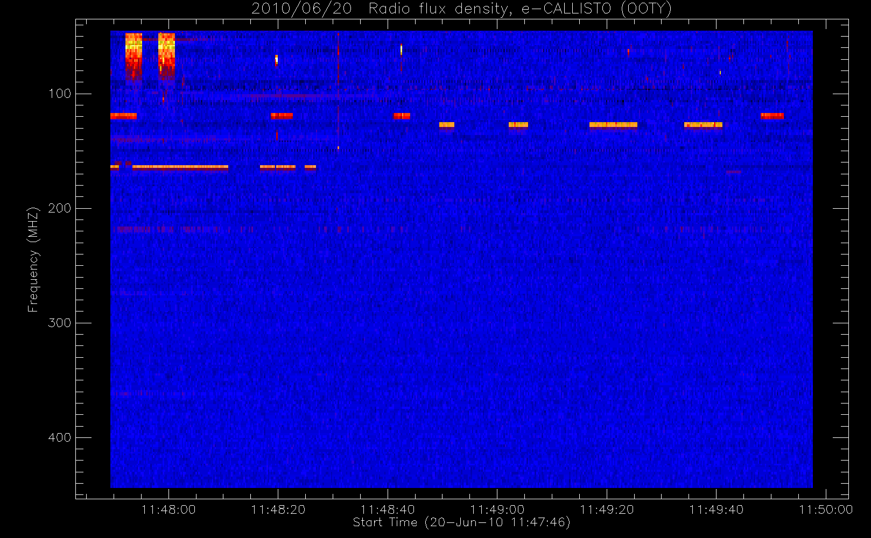
Task: Click the 300 MHz frequency tick label
Action: click(x=60, y=323)
